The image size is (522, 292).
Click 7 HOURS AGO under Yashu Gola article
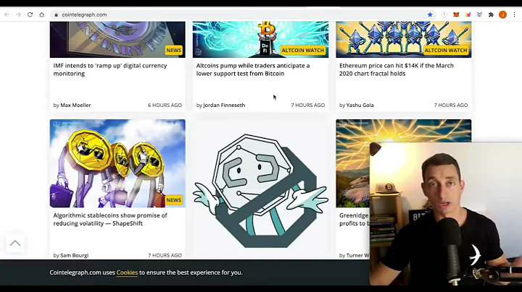click(x=451, y=106)
